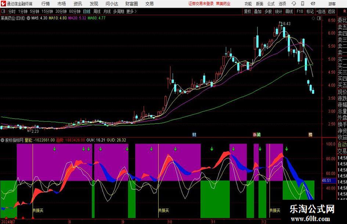Open the mobile phone icon in title bar
The width and height of the screenshot is (347, 224).
[303, 4]
